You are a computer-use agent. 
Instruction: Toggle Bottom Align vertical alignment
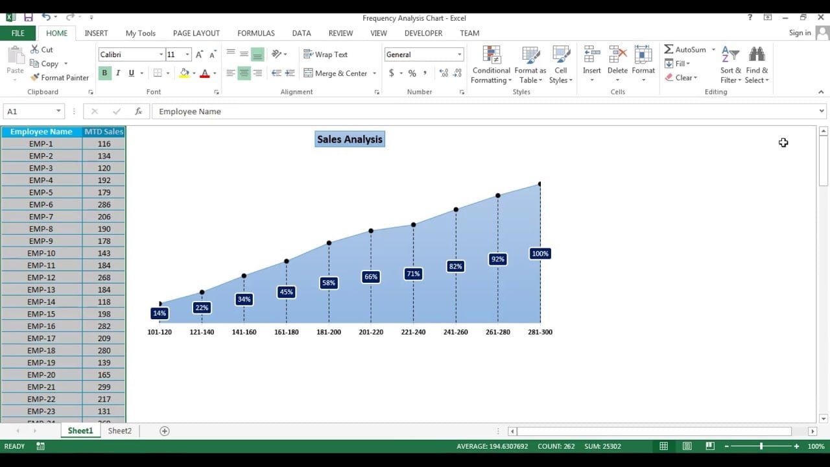[x=257, y=54]
